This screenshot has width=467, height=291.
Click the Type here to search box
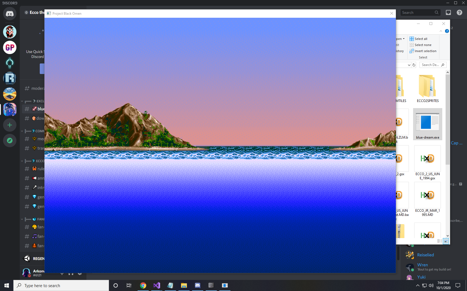pyautogui.click(x=61, y=285)
